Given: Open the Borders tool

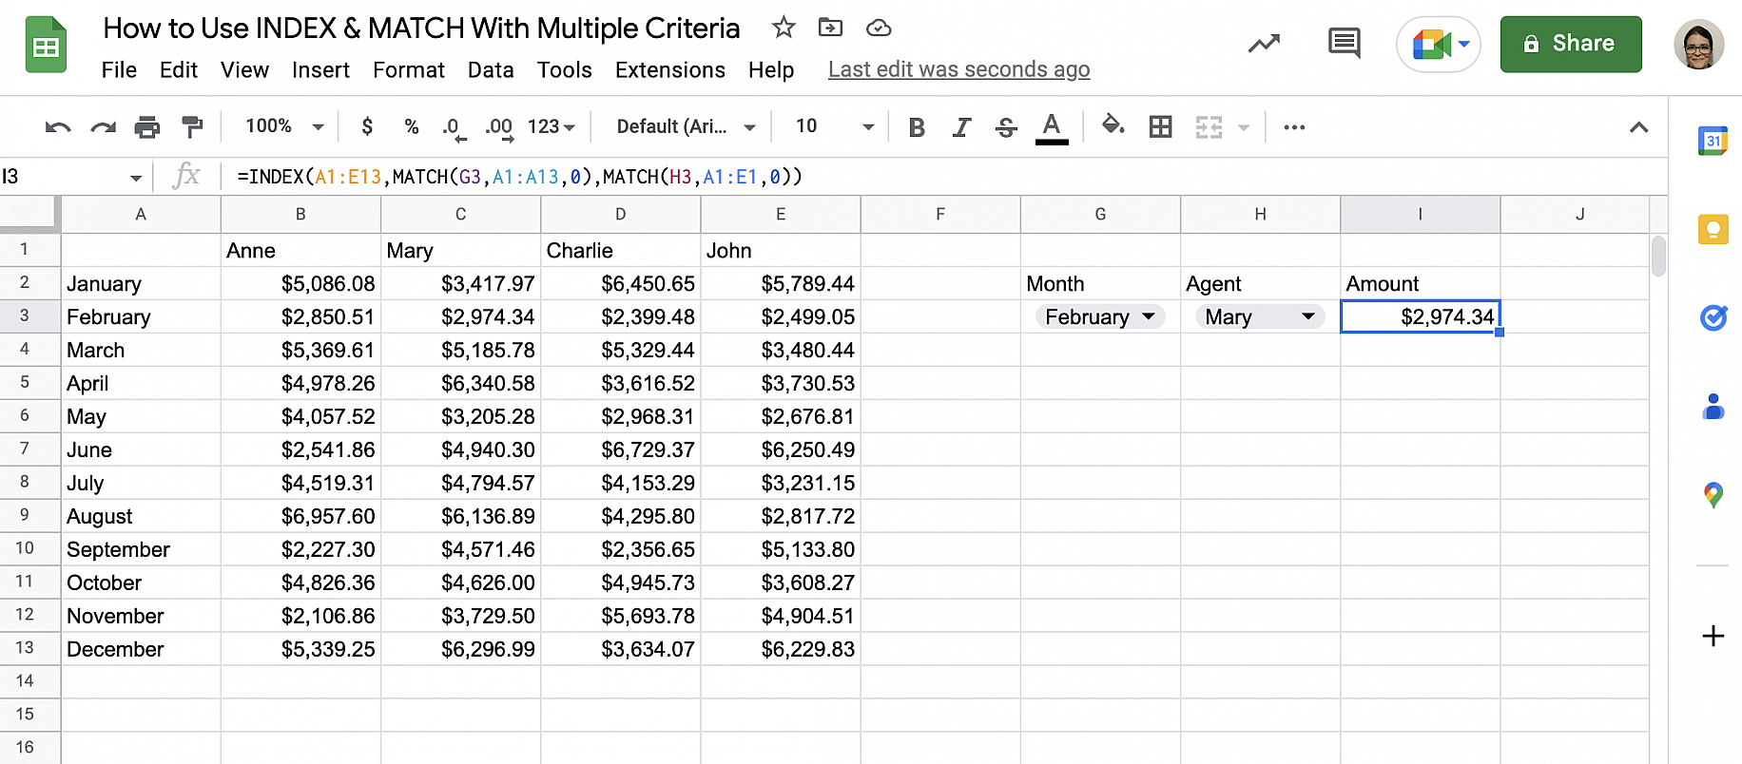Looking at the screenshot, I should 1160,127.
